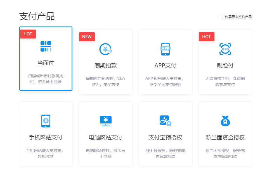Open the 当面付 product title

point(46,63)
